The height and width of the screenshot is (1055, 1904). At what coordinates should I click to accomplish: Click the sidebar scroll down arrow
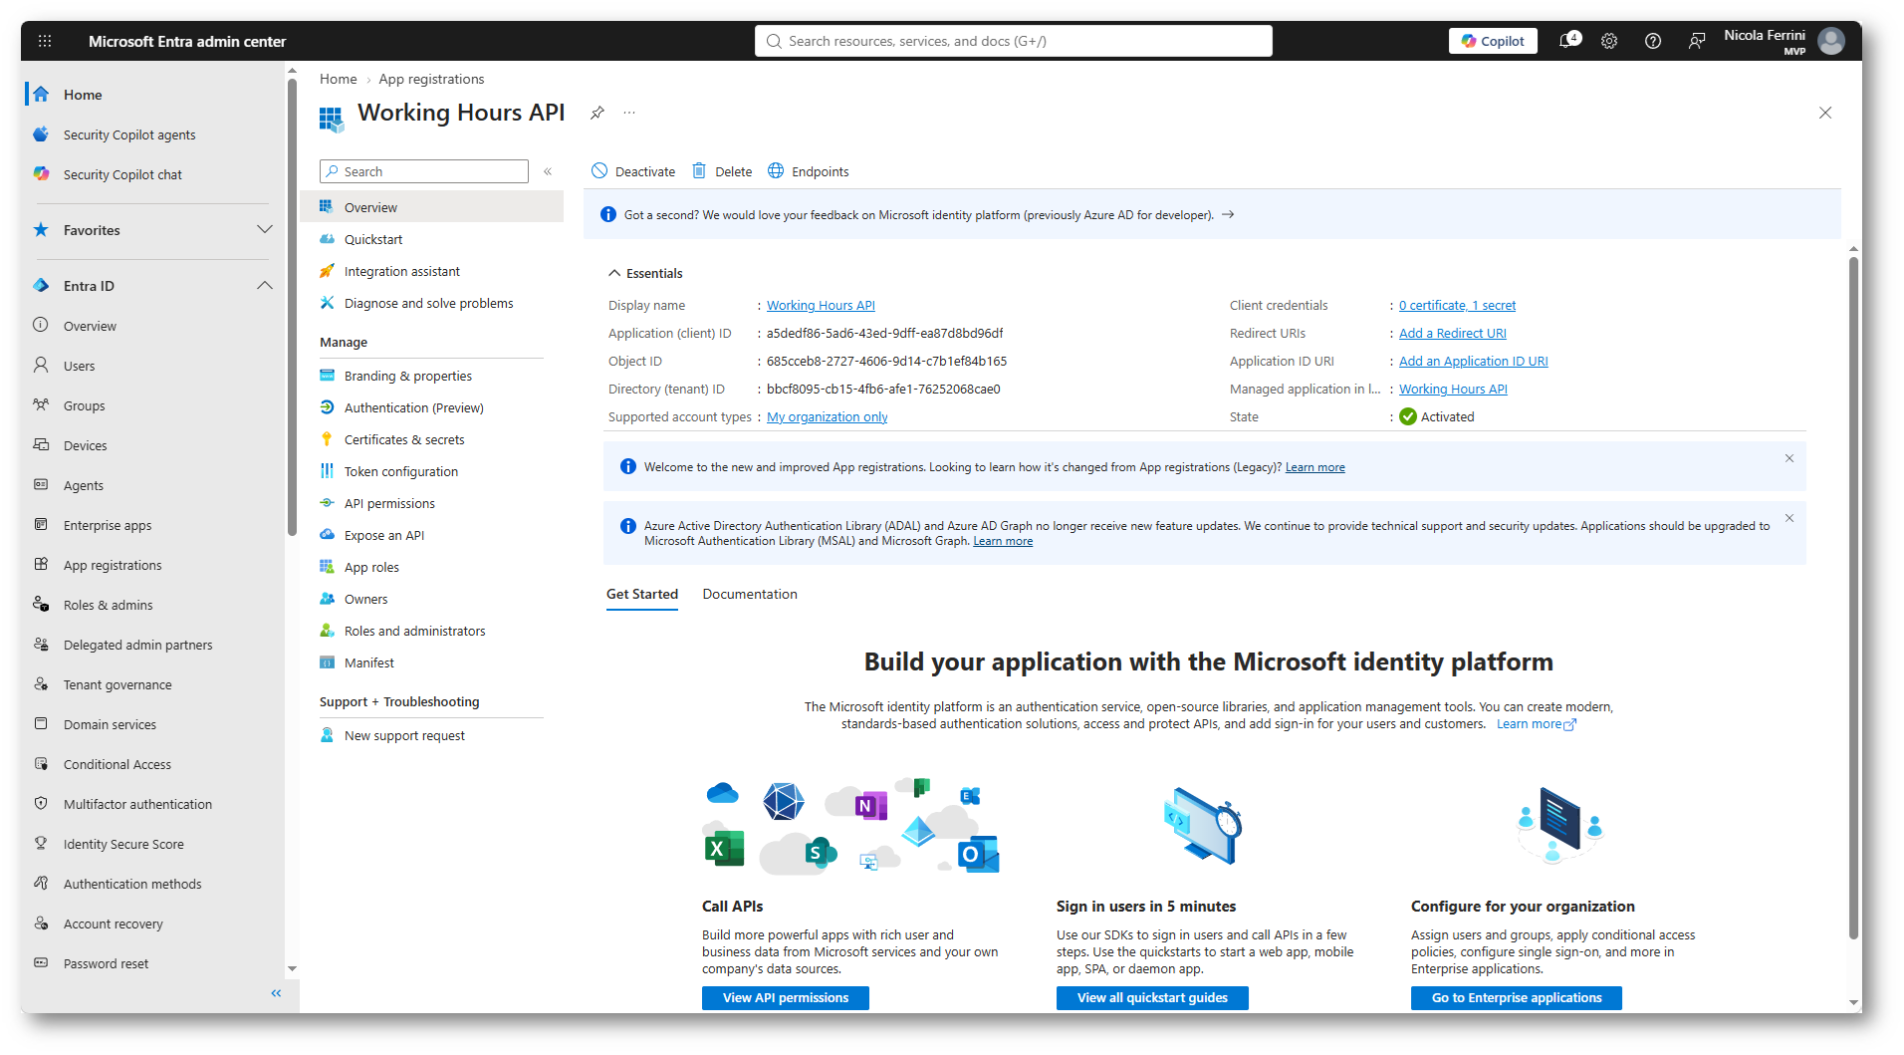[292, 968]
